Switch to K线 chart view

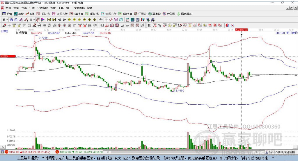30,14
